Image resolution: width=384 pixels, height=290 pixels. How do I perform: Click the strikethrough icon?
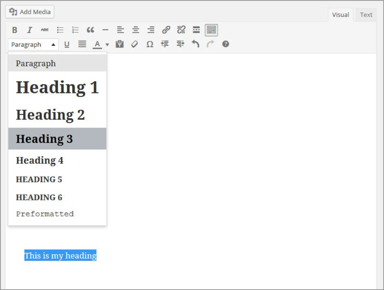tap(44, 29)
